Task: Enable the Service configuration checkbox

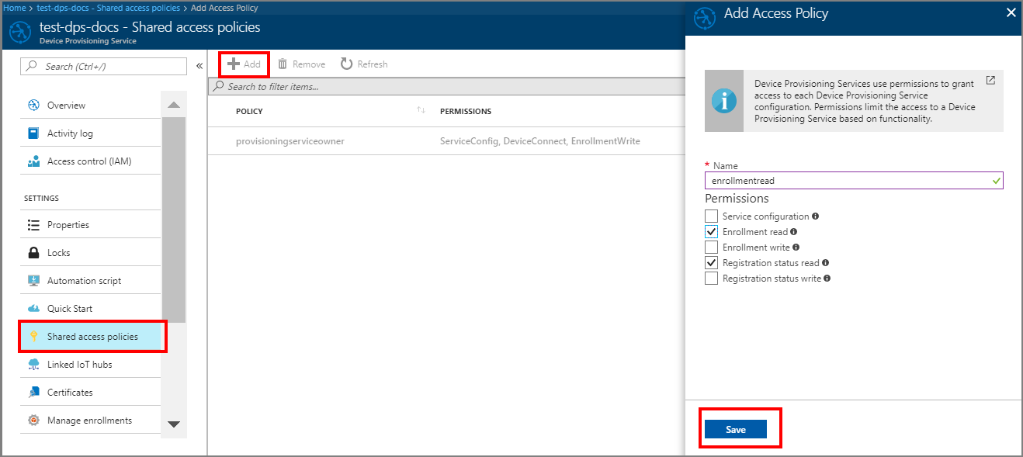Action: click(711, 216)
